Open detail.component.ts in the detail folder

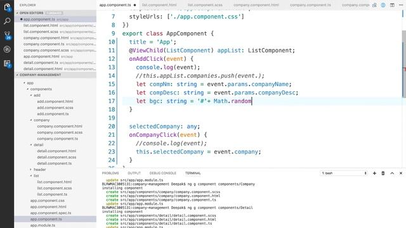click(55, 163)
